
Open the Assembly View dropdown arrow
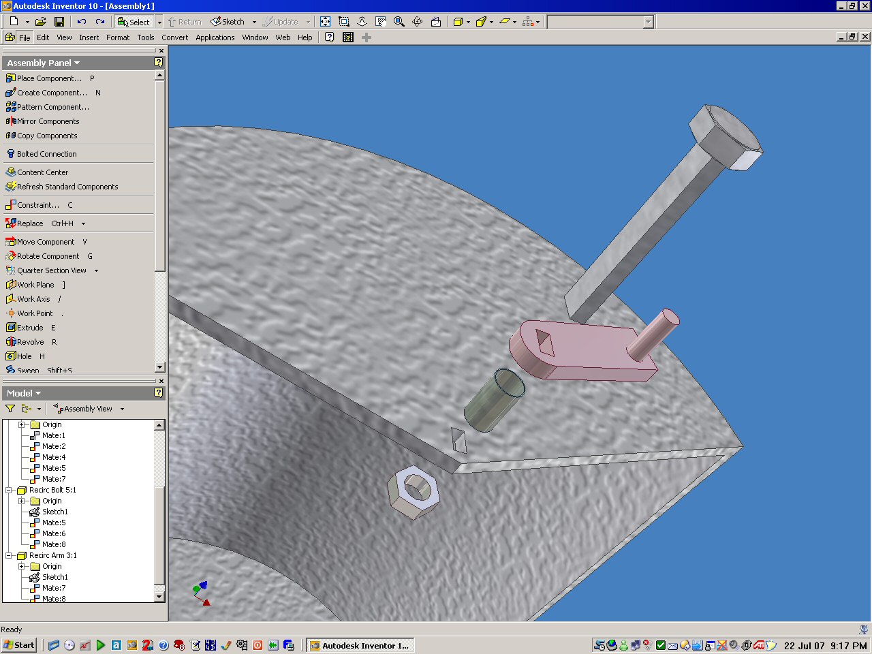tap(123, 409)
